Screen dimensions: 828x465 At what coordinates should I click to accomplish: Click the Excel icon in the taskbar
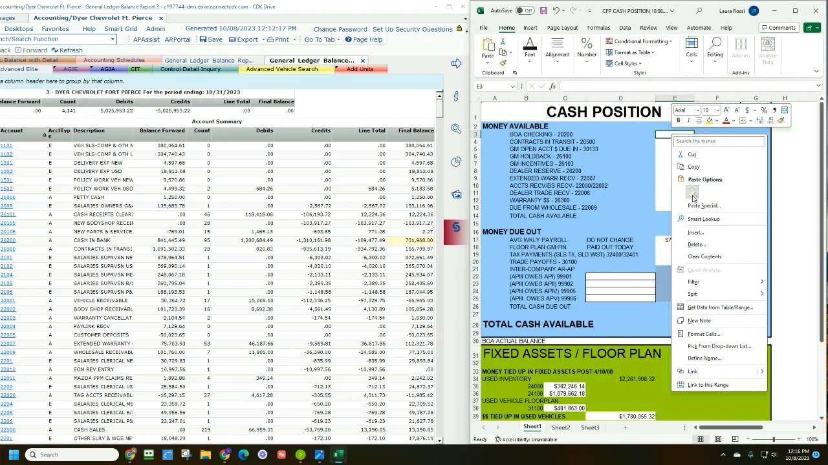338,455
